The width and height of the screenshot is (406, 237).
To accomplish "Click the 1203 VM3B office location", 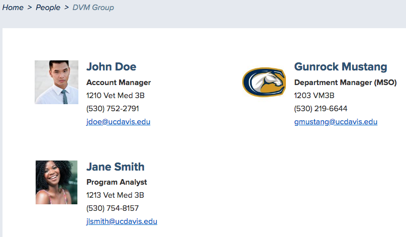I will click(314, 96).
